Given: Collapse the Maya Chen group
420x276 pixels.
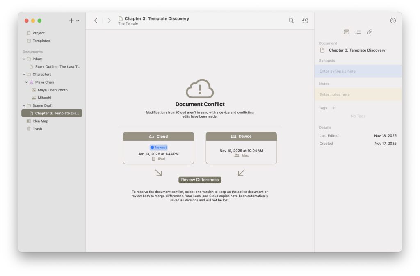Looking at the screenshot, I should click(x=27, y=82).
